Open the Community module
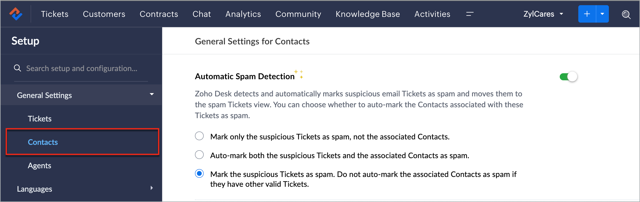The height and width of the screenshot is (202, 640). coord(298,14)
